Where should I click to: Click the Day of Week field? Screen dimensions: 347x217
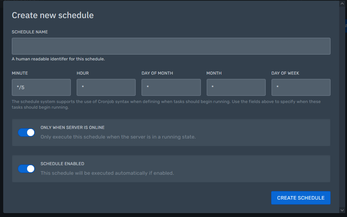pos(301,87)
